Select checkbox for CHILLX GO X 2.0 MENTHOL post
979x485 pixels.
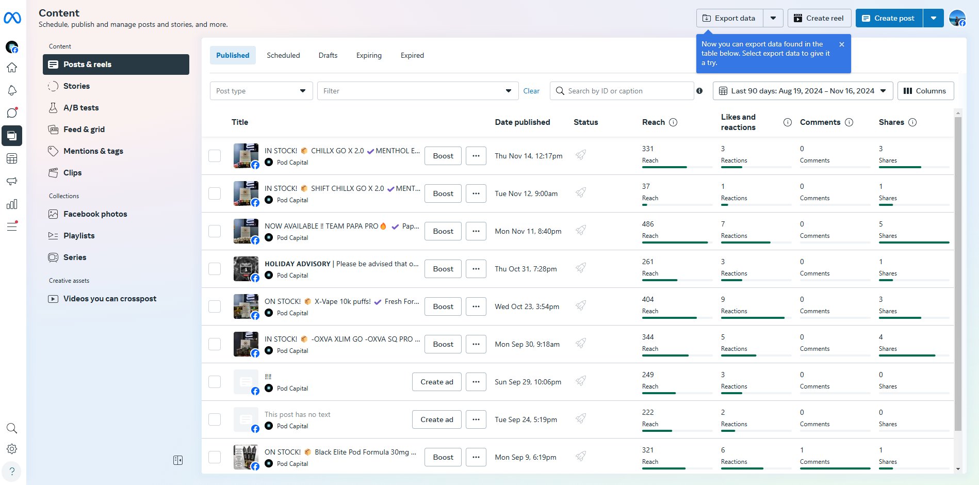215,156
